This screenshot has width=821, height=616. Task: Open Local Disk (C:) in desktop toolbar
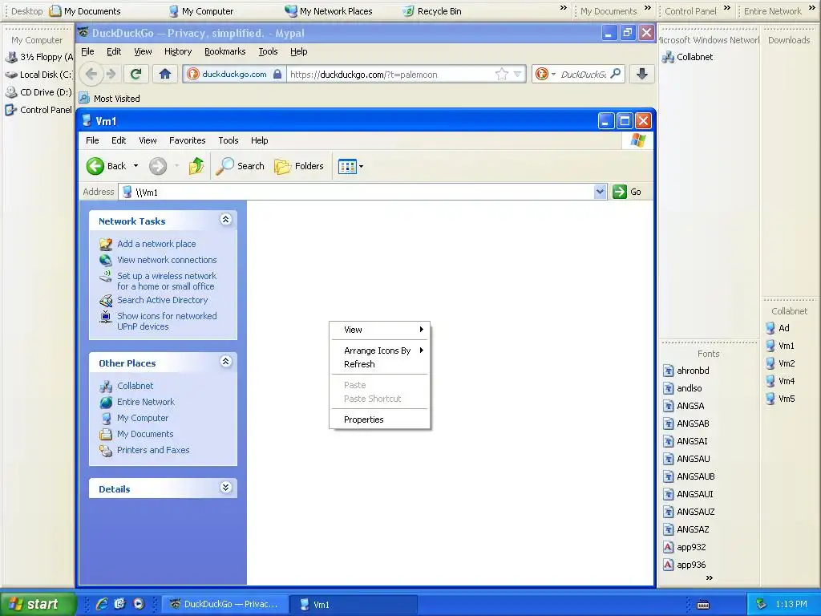click(38, 75)
